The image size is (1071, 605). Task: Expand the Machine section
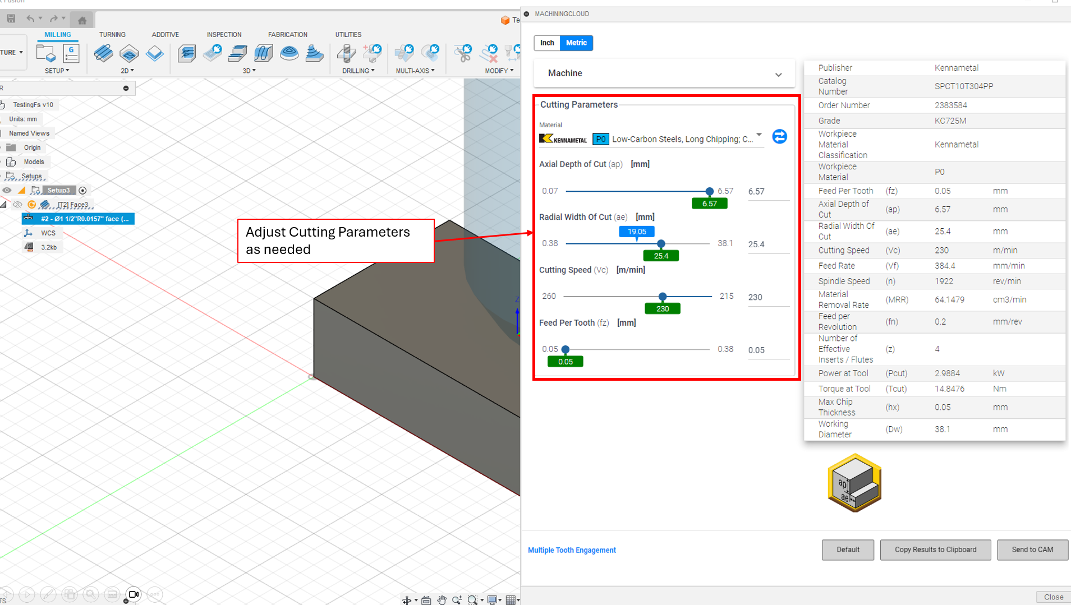pyautogui.click(x=664, y=73)
